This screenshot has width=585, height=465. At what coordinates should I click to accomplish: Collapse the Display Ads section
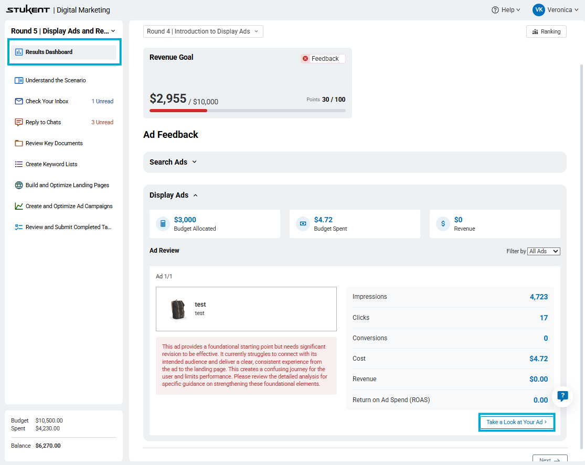174,195
